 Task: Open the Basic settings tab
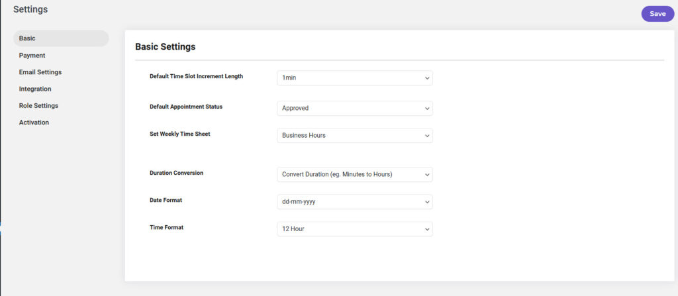click(x=61, y=38)
